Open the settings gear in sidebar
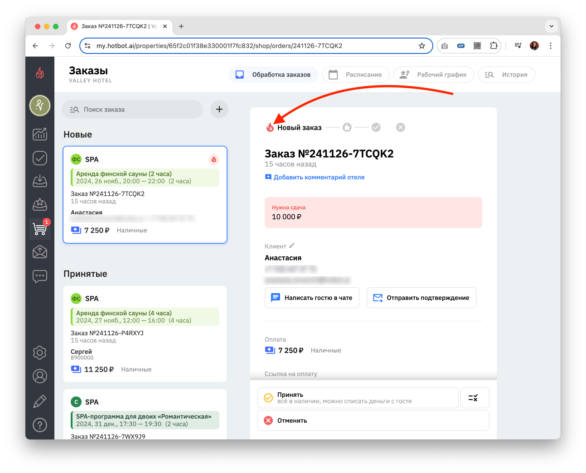Viewport: 586px width, 473px height. [x=40, y=352]
